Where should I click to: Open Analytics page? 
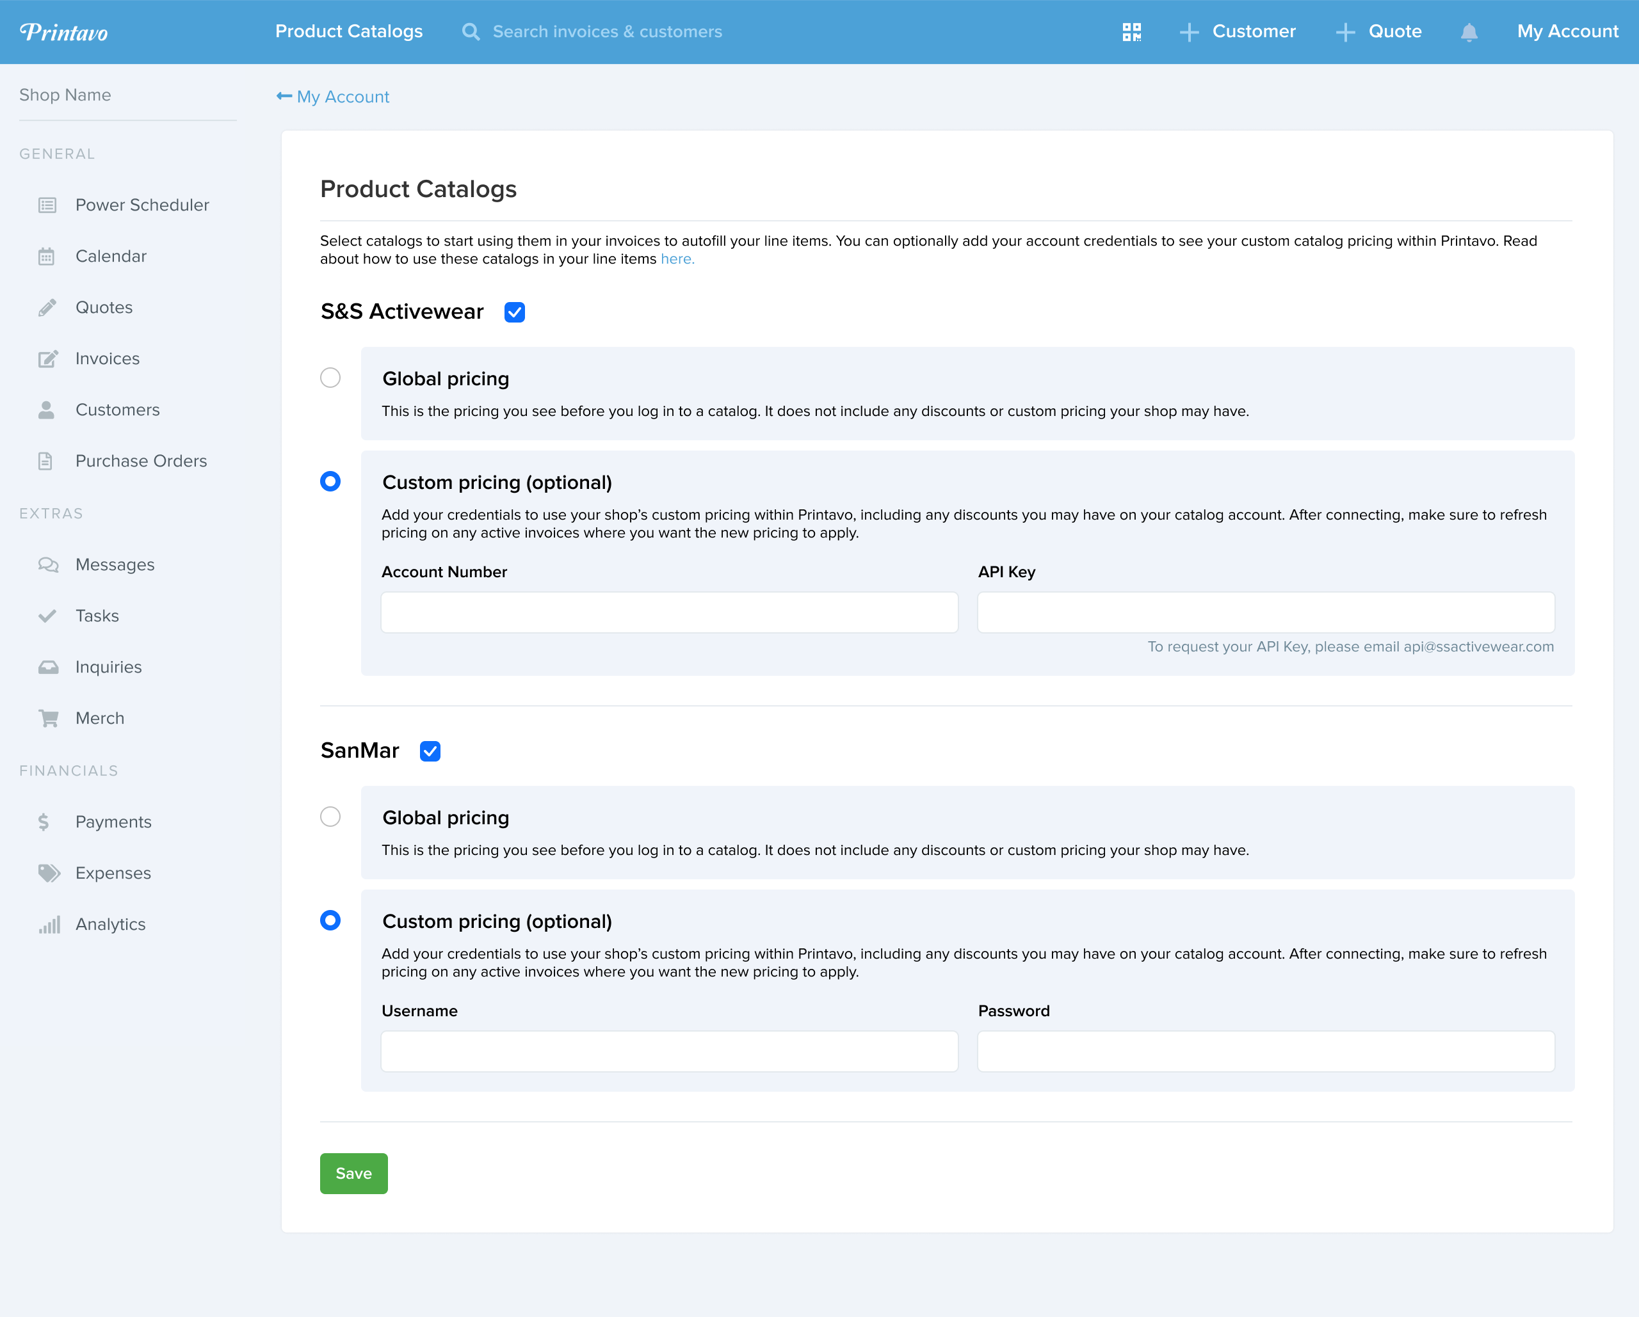tap(110, 925)
